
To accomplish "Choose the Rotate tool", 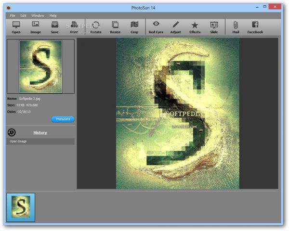I will pos(96,27).
